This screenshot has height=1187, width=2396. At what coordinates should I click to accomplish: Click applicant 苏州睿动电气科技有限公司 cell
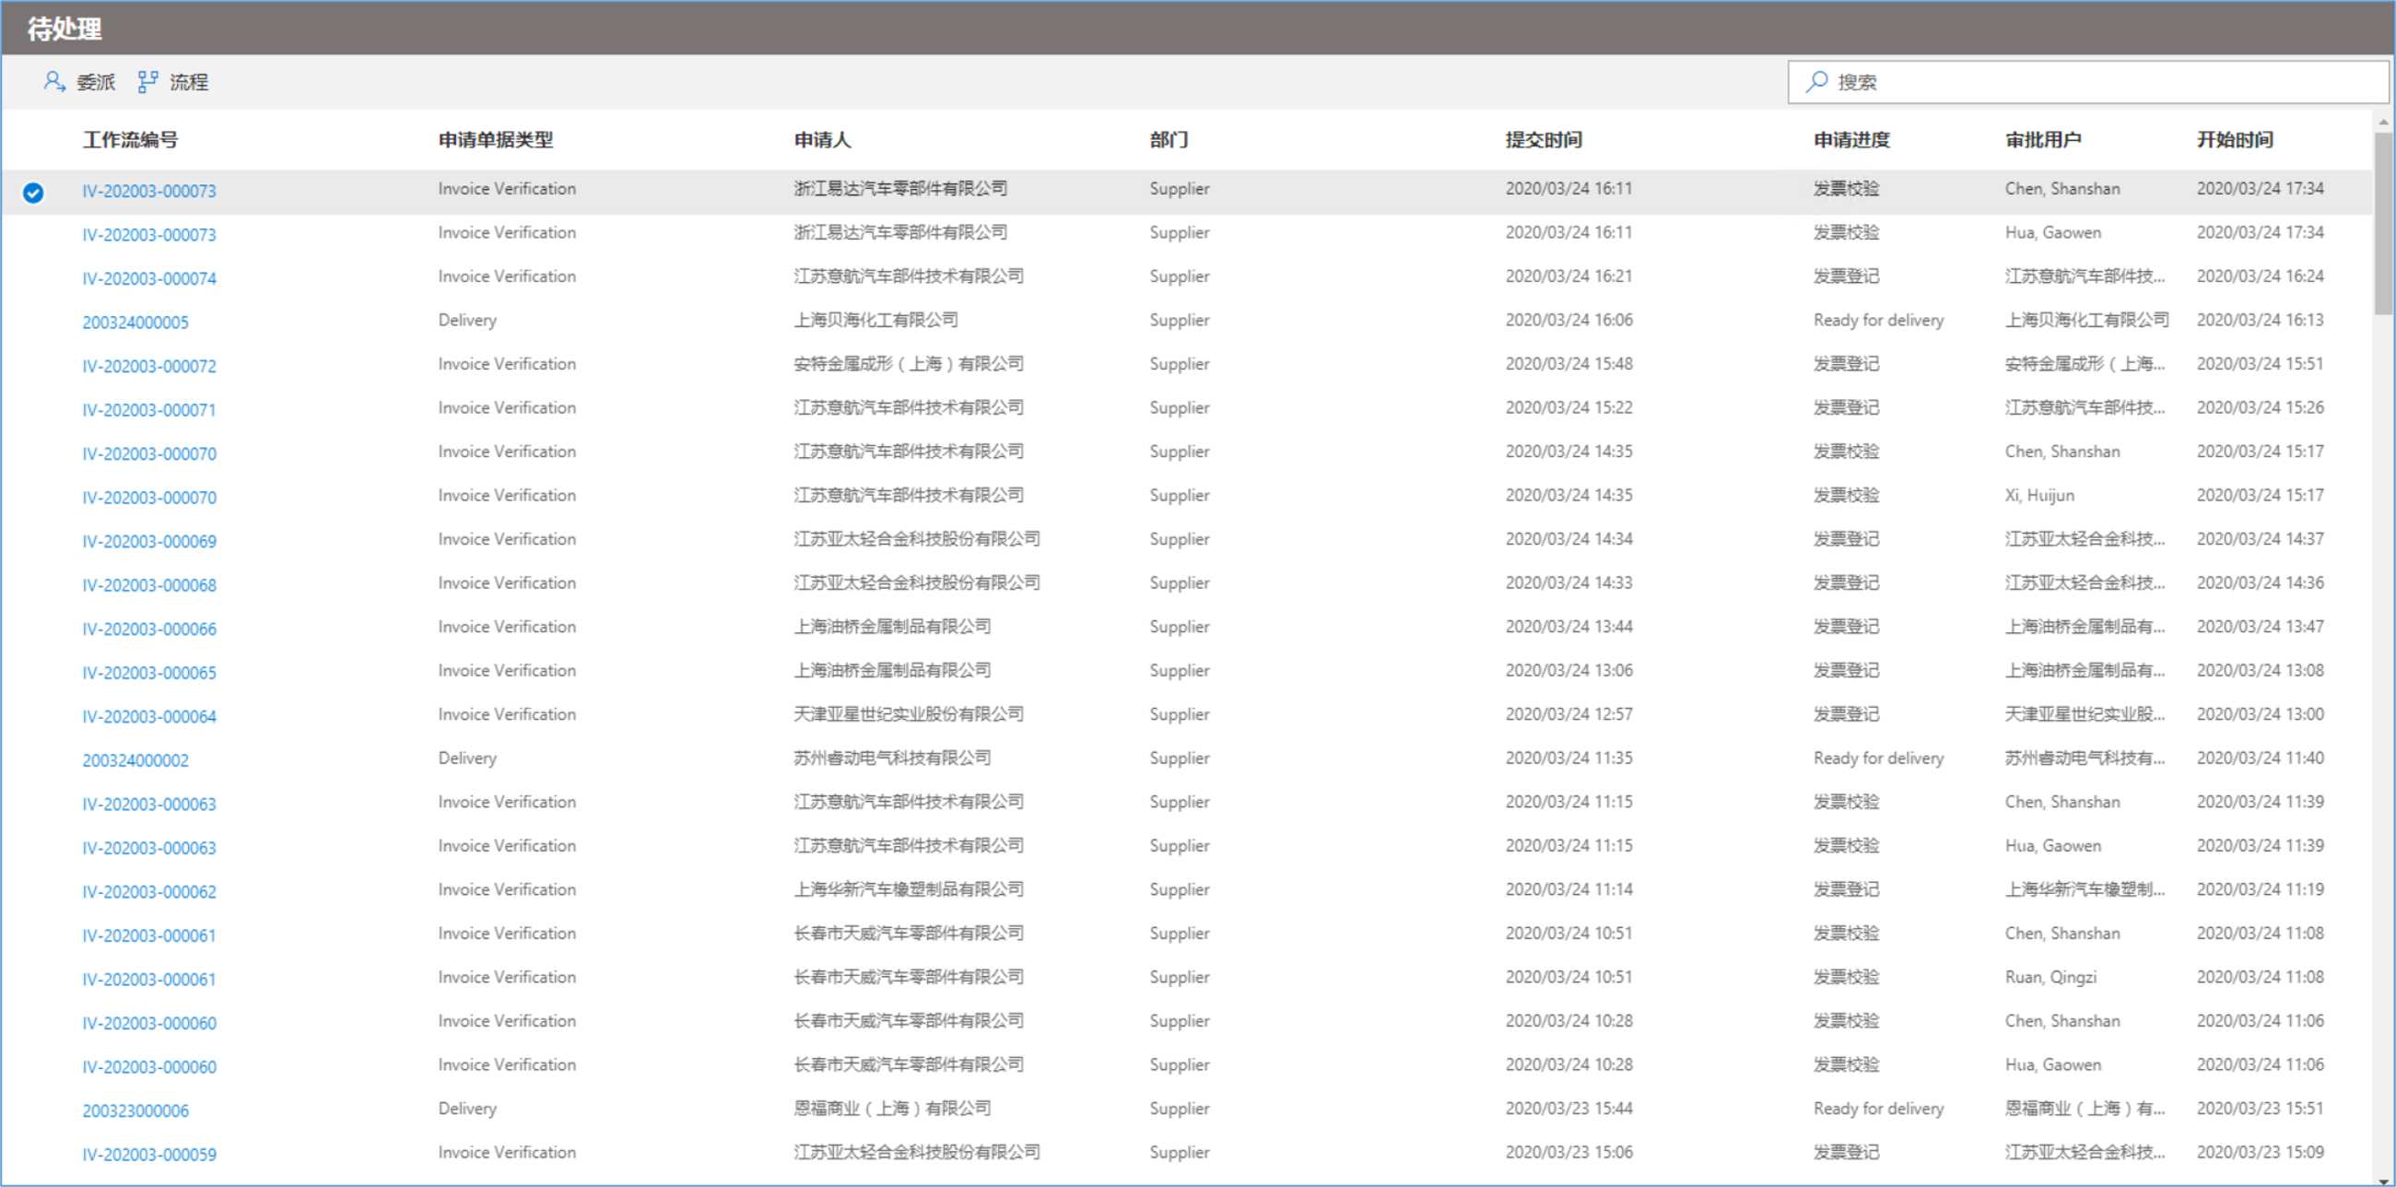coord(892,758)
